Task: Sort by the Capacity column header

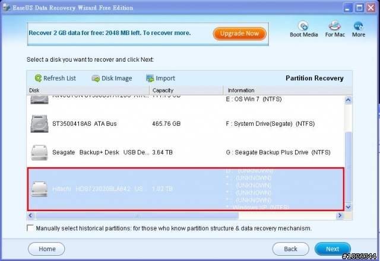Action: coord(186,90)
